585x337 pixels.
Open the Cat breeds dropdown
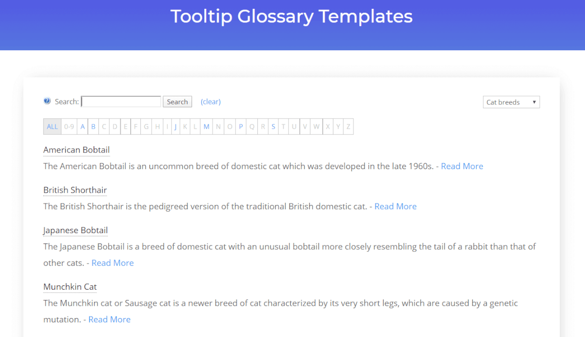pos(511,102)
